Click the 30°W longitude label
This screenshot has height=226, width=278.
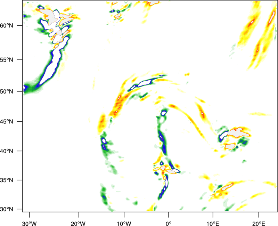pos(30,224)
